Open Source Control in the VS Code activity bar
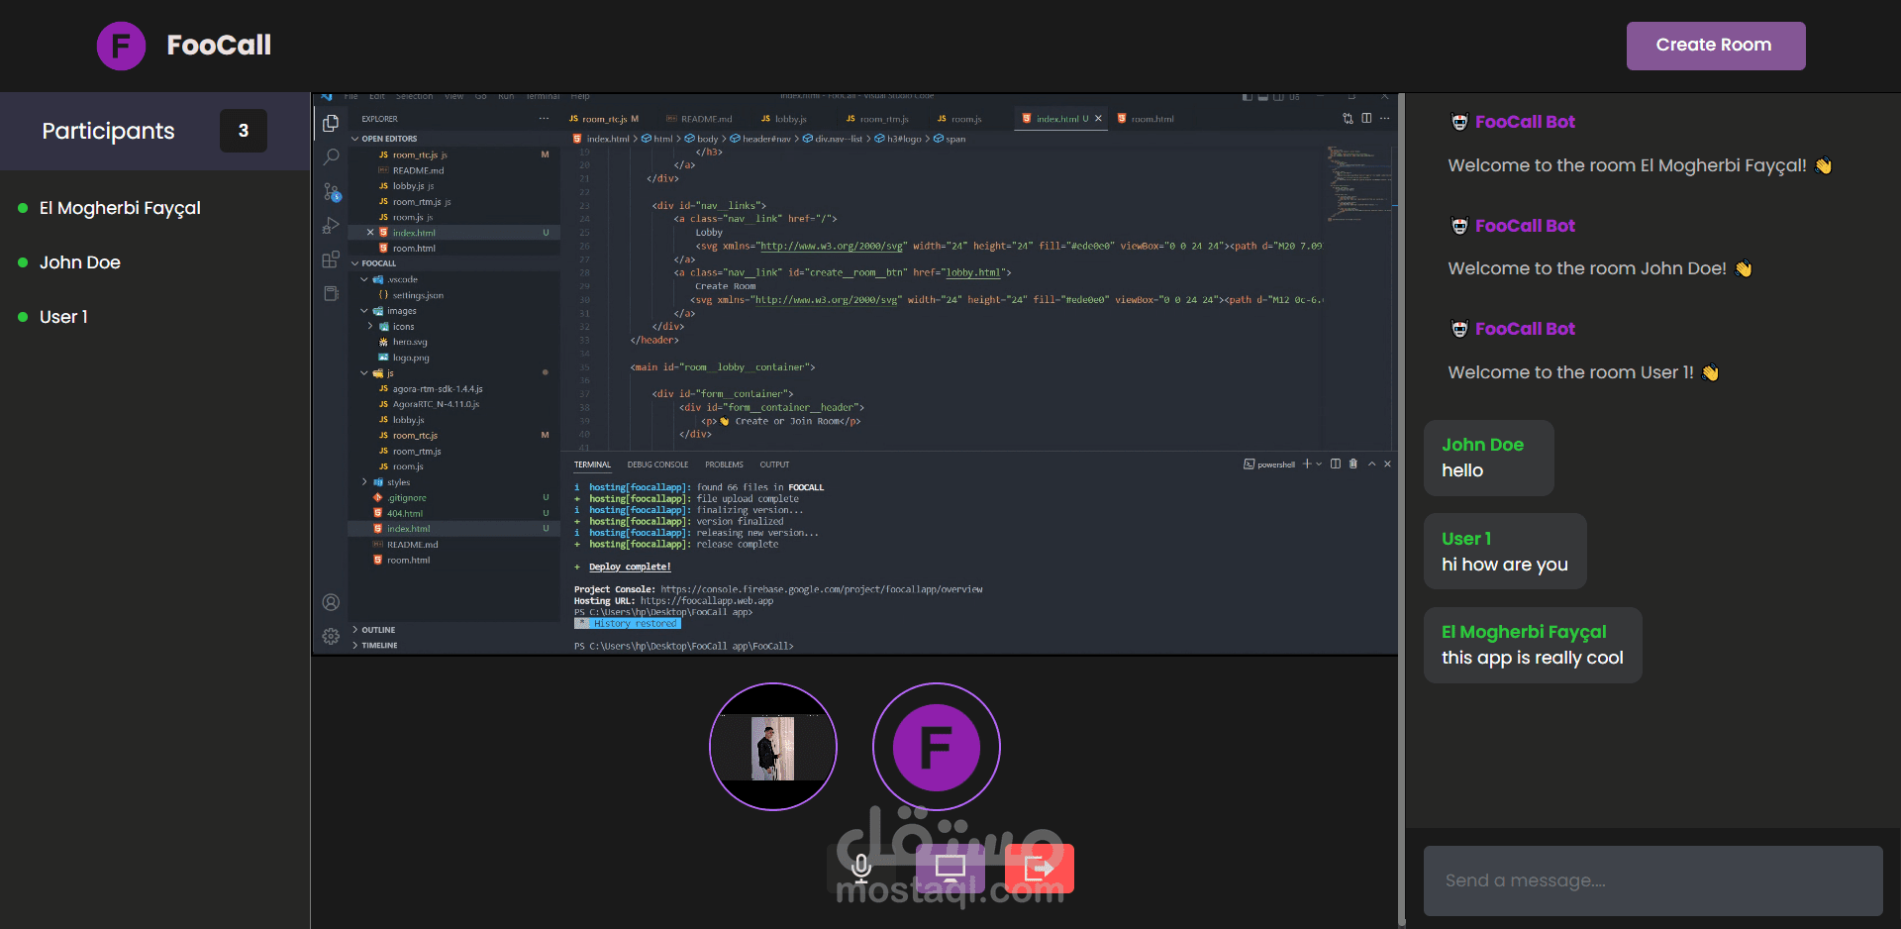 click(331, 191)
